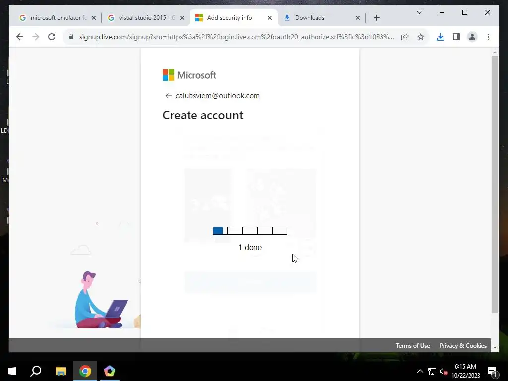Screen dimensions: 508x381
Task: Click the scrollbar down arrow
Action: coord(495,348)
